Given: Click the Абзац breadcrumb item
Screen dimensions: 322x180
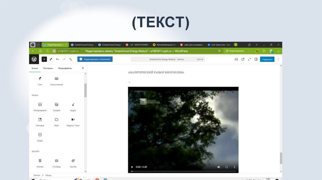Looking at the screenshot, I should 48,175.
